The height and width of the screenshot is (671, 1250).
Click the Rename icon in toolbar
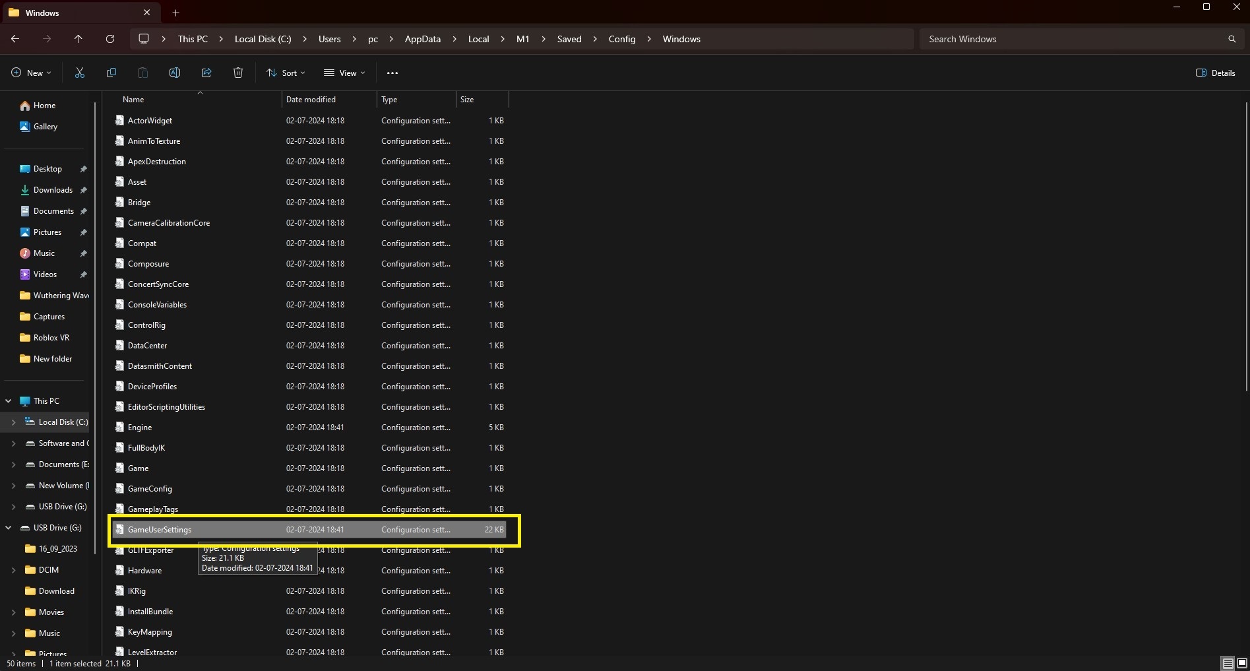point(174,73)
